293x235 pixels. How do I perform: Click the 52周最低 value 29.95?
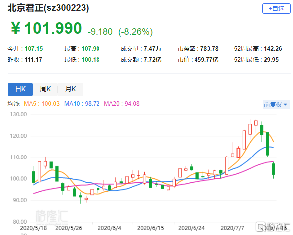(271, 60)
